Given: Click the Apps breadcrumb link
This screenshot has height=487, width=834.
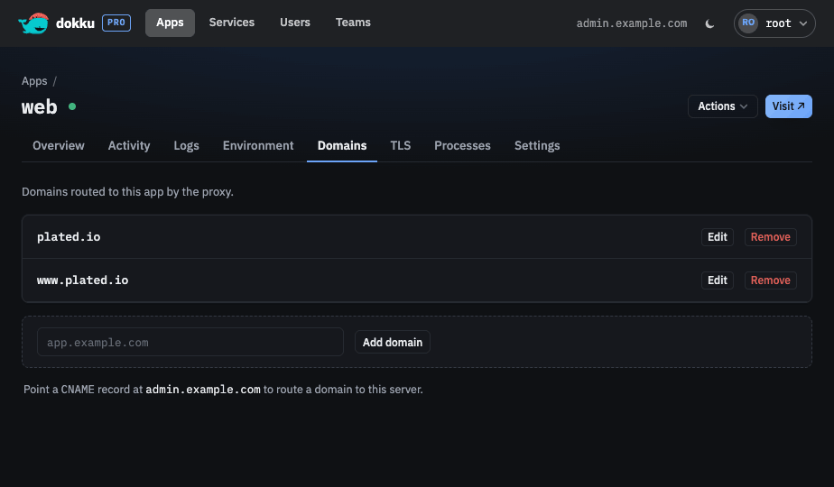Looking at the screenshot, I should point(34,81).
